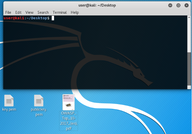Click the terminal scrollbar down arrow

click(189, 87)
